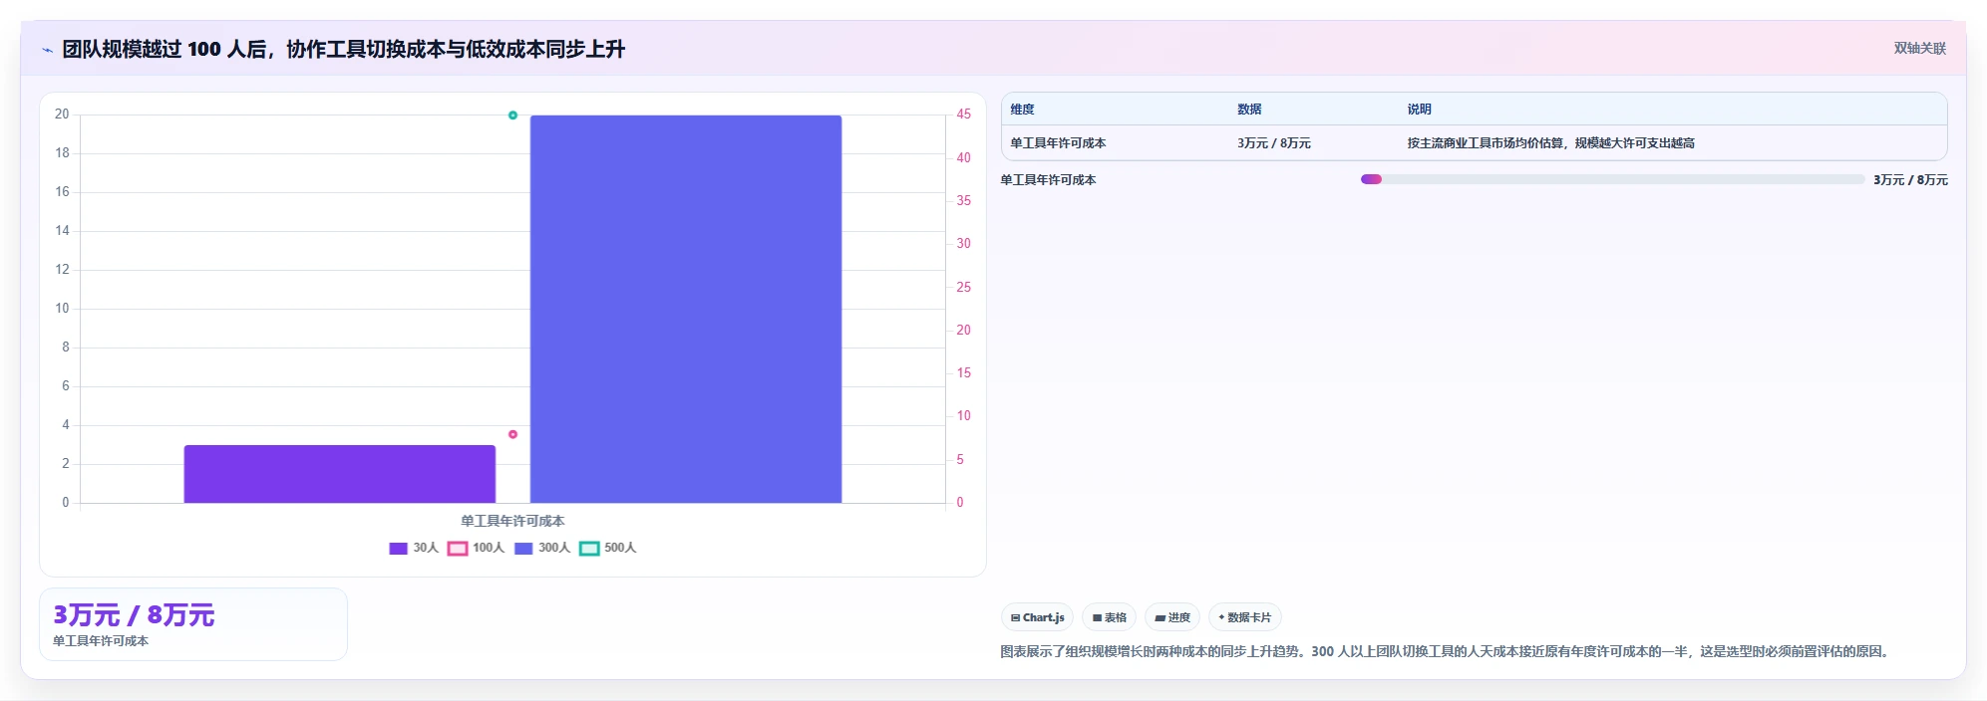Image resolution: width=1987 pixels, height=701 pixels.
Task: Click the 100人 legend label
Action: (489, 548)
